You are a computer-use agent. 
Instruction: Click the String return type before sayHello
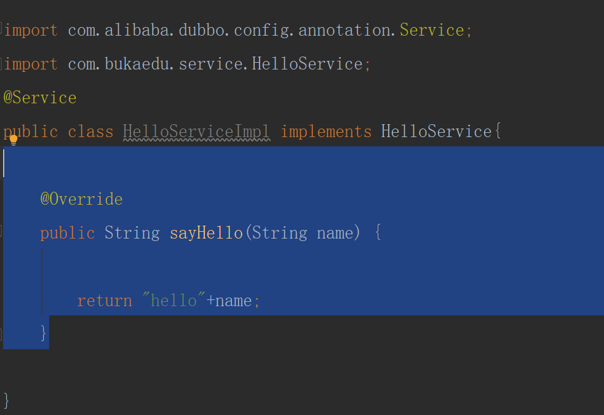pyautogui.click(x=132, y=233)
